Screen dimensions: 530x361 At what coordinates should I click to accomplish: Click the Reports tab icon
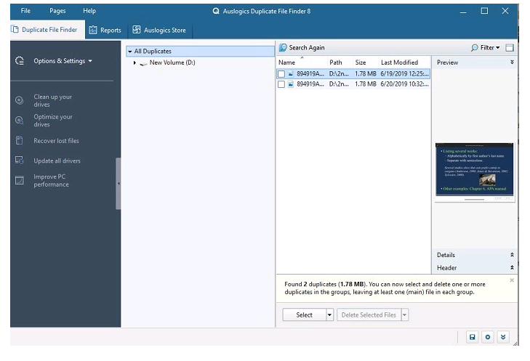point(93,30)
